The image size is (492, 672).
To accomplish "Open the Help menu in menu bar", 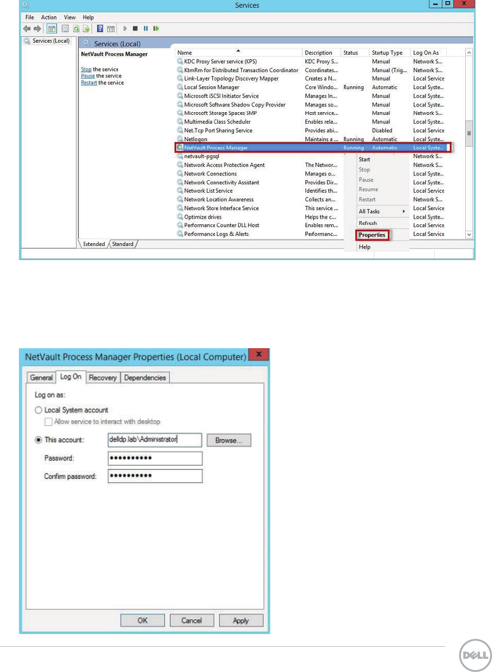I will tap(88, 17).
